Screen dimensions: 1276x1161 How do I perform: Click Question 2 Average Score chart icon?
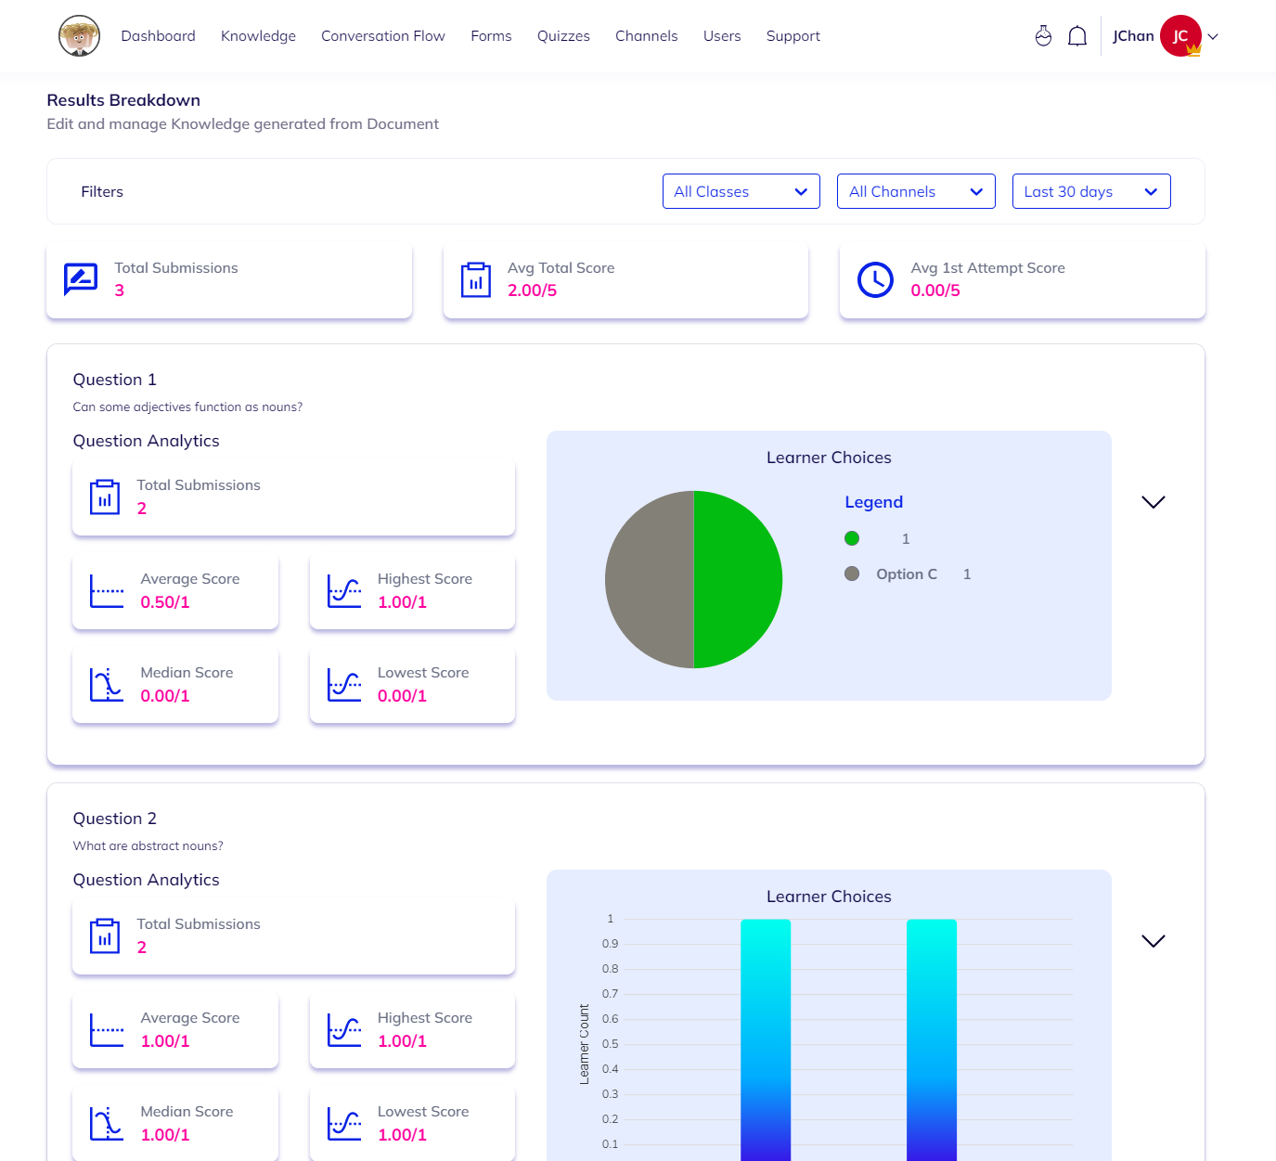(107, 1030)
